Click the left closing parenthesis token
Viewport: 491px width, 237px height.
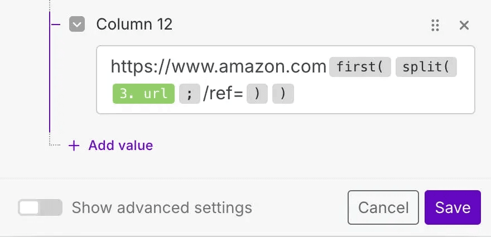click(257, 94)
